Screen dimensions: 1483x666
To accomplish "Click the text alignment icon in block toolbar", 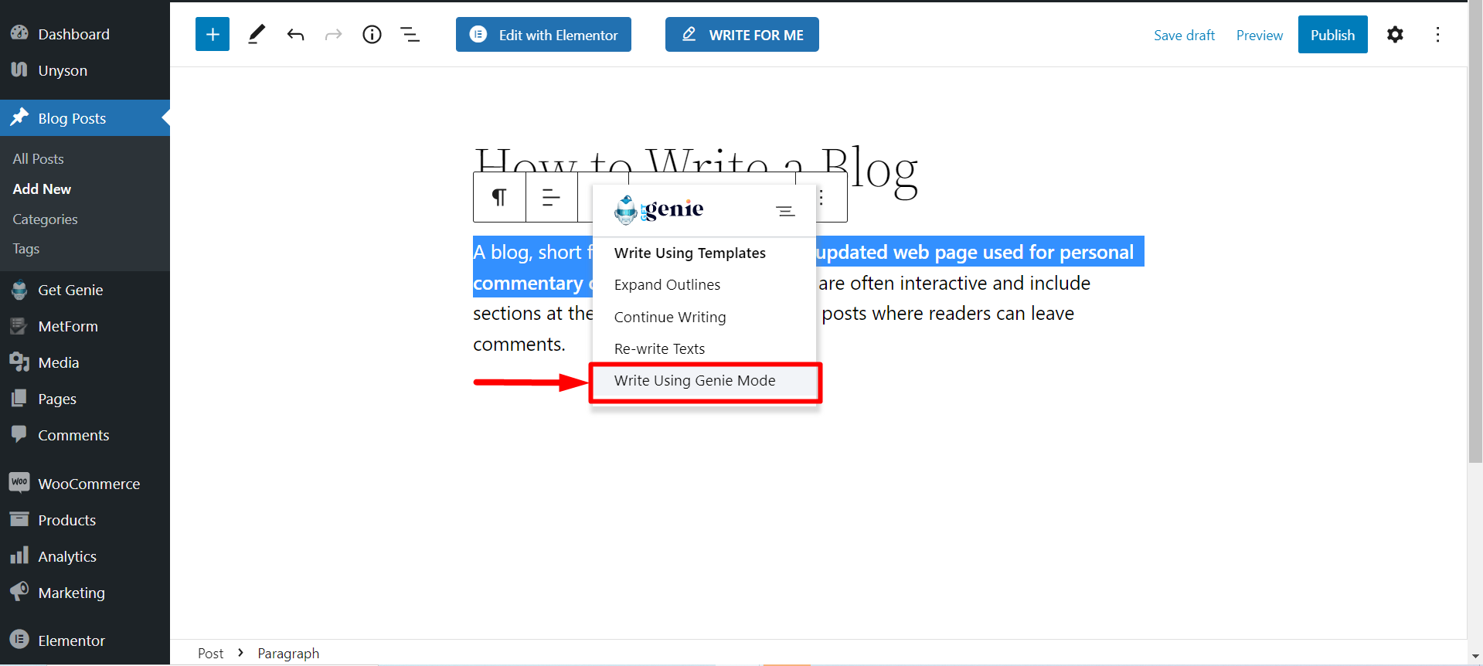I will 551,198.
